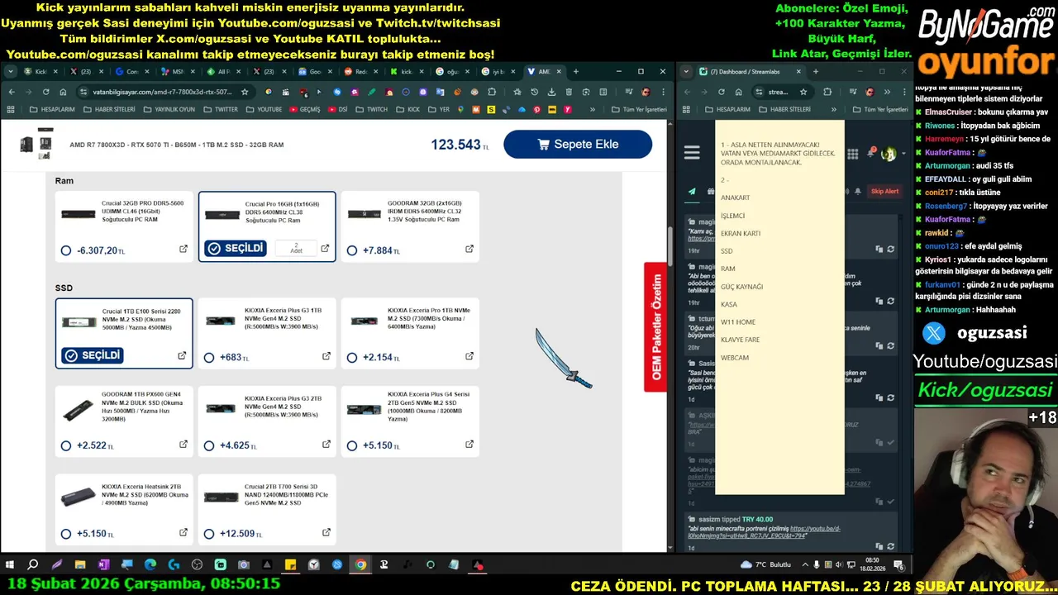Select KIOXIA Exceria Plus G4 2TB +5.150 TL option
Viewport: 1058px width, 595px height.
tap(352, 445)
